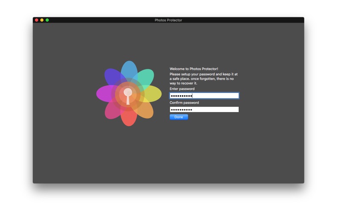Click the Photos Protector title text

tap(168, 20)
